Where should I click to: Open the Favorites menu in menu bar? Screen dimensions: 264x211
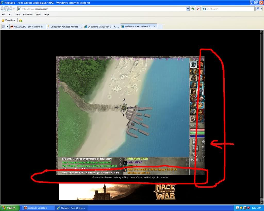(x=28, y=15)
